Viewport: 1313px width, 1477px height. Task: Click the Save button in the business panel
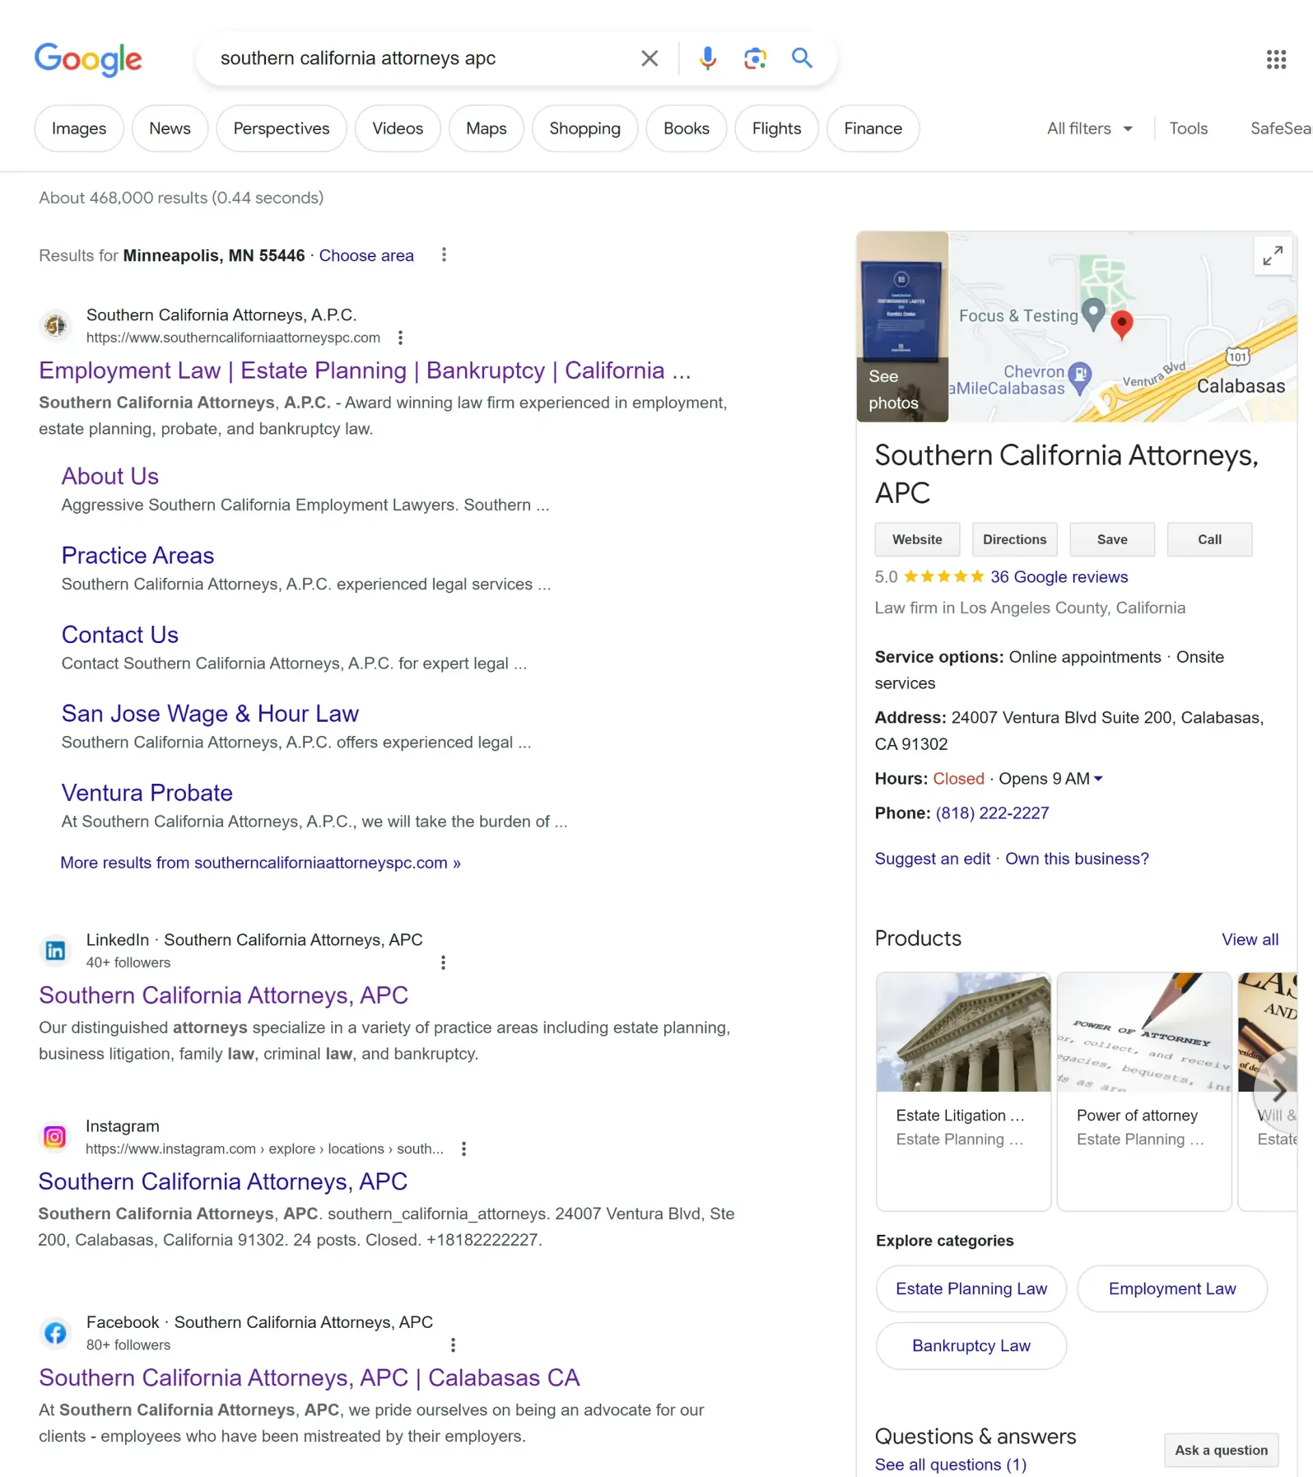(x=1112, y=539)
